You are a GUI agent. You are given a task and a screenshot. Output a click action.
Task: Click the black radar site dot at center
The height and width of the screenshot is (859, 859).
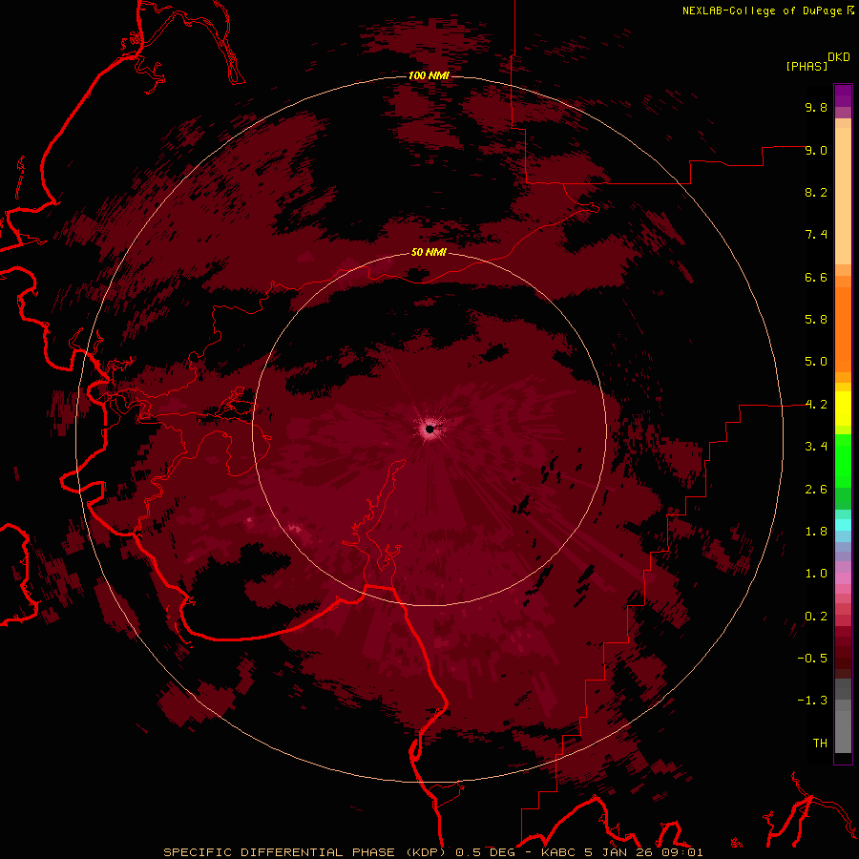430,429
